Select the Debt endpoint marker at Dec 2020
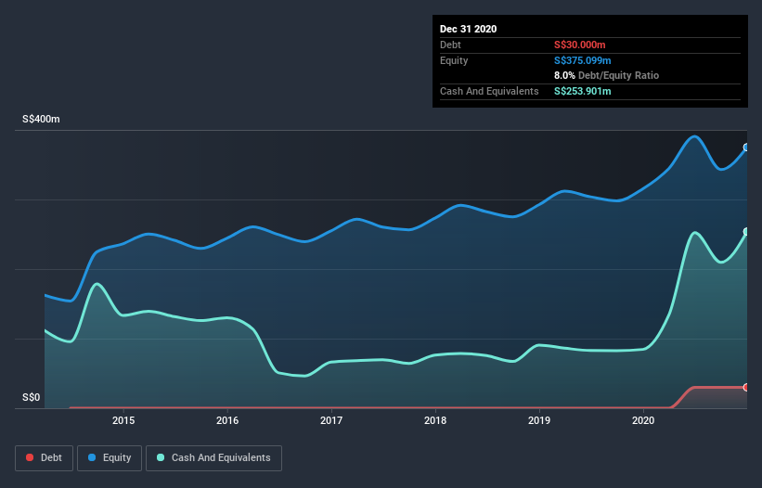 point(746,387)
